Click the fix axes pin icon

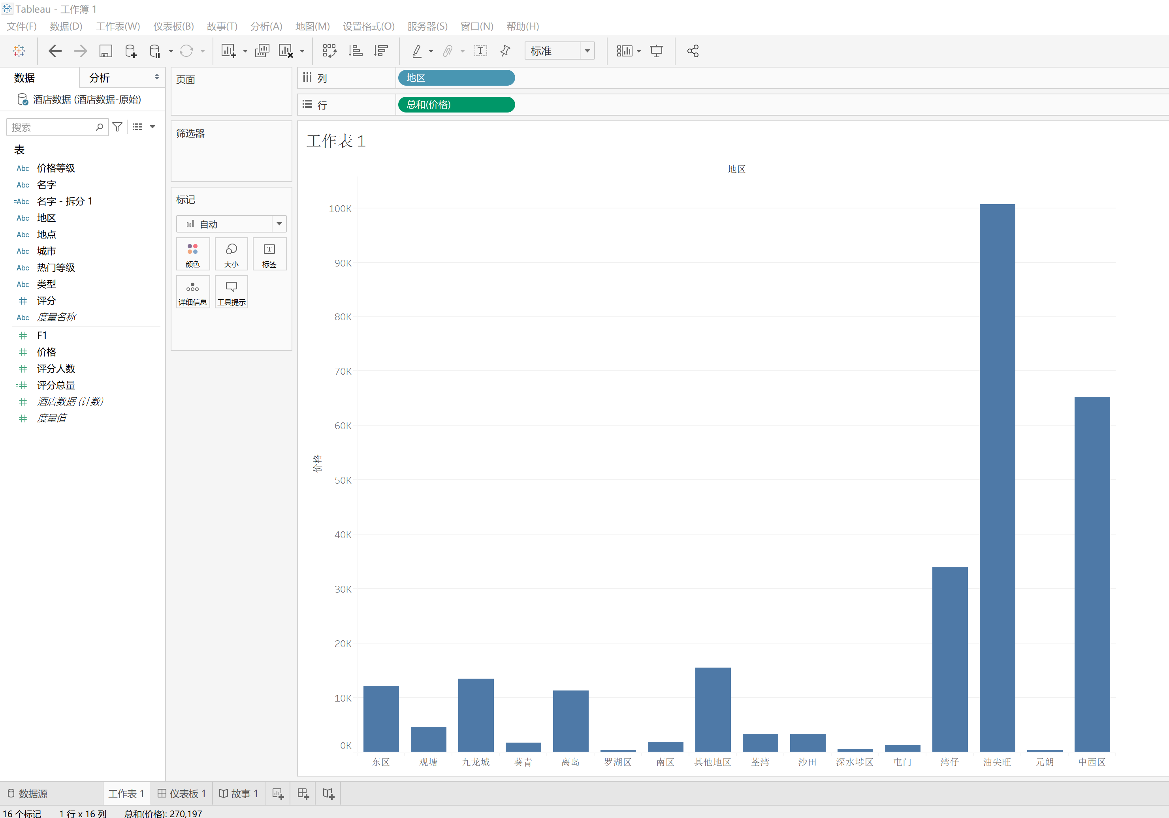tap(505, 51)
